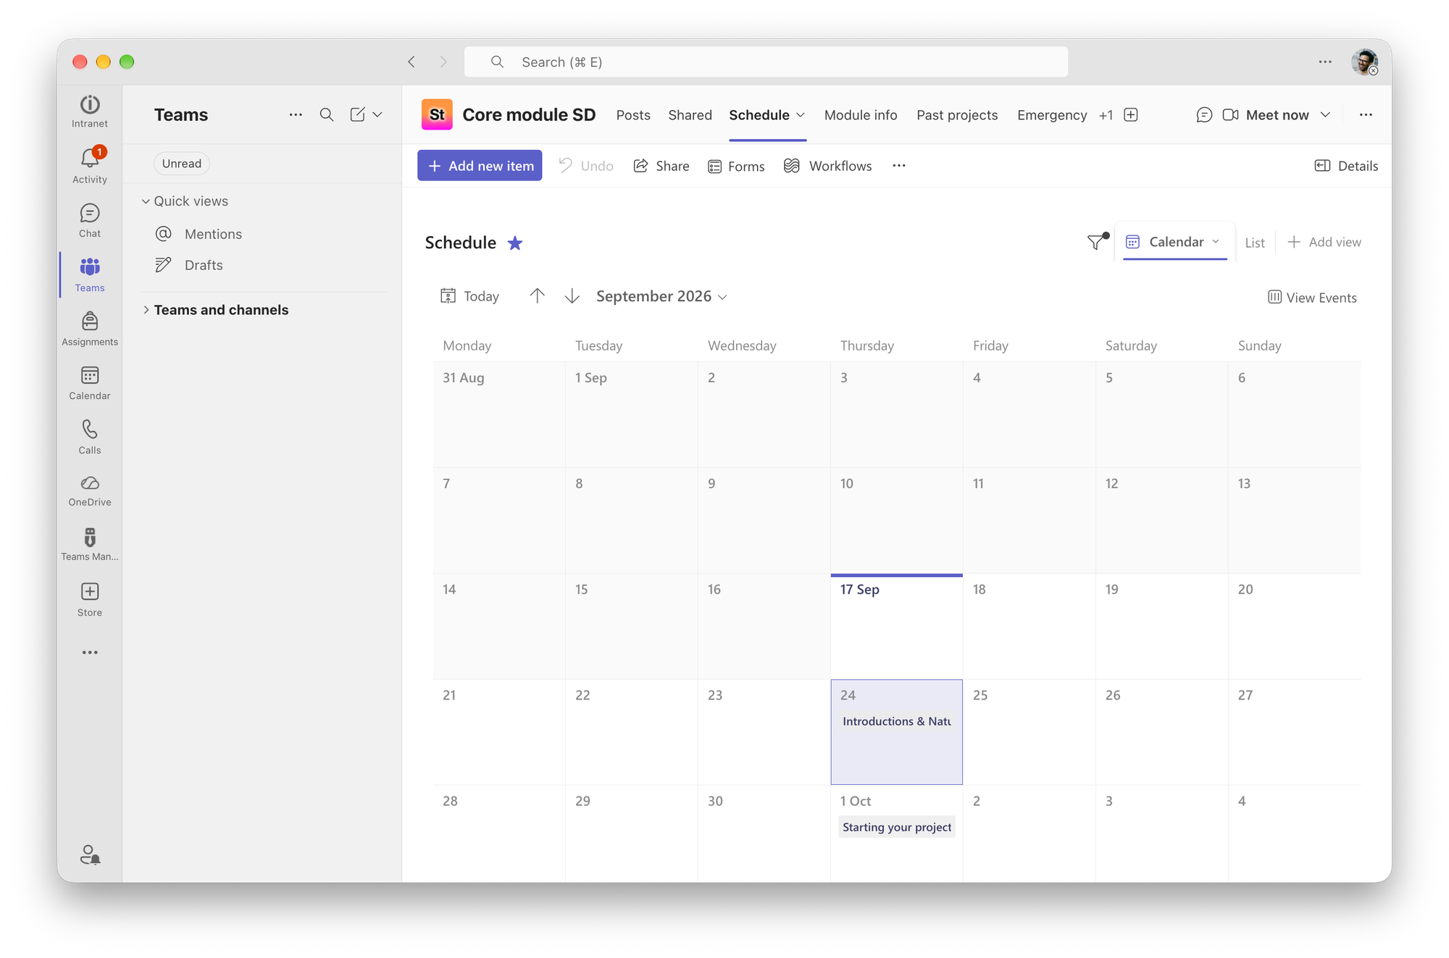The width and height of the screenshot is (1449, 958).
Task: Open Forms in toolbar
Action: pos(736,167)
